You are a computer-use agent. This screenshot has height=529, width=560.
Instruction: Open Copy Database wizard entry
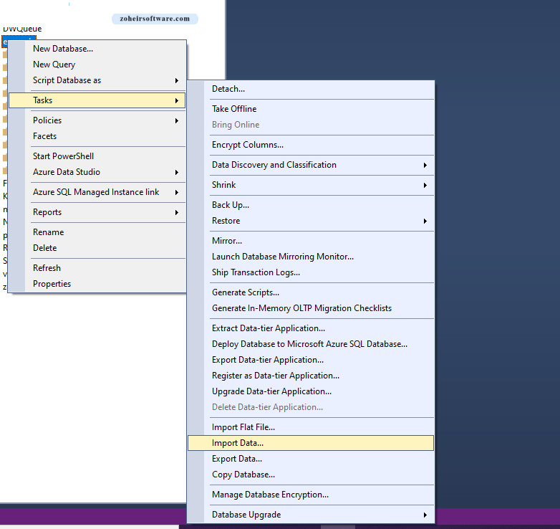pos(243,475)
